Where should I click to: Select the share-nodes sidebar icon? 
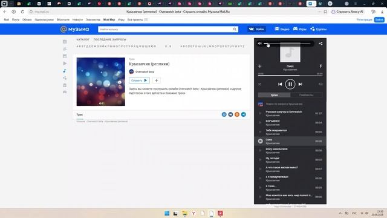click(65, 78)
